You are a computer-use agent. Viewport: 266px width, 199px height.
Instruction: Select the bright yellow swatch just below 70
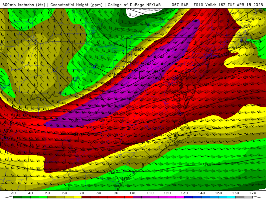pos(77,197)
